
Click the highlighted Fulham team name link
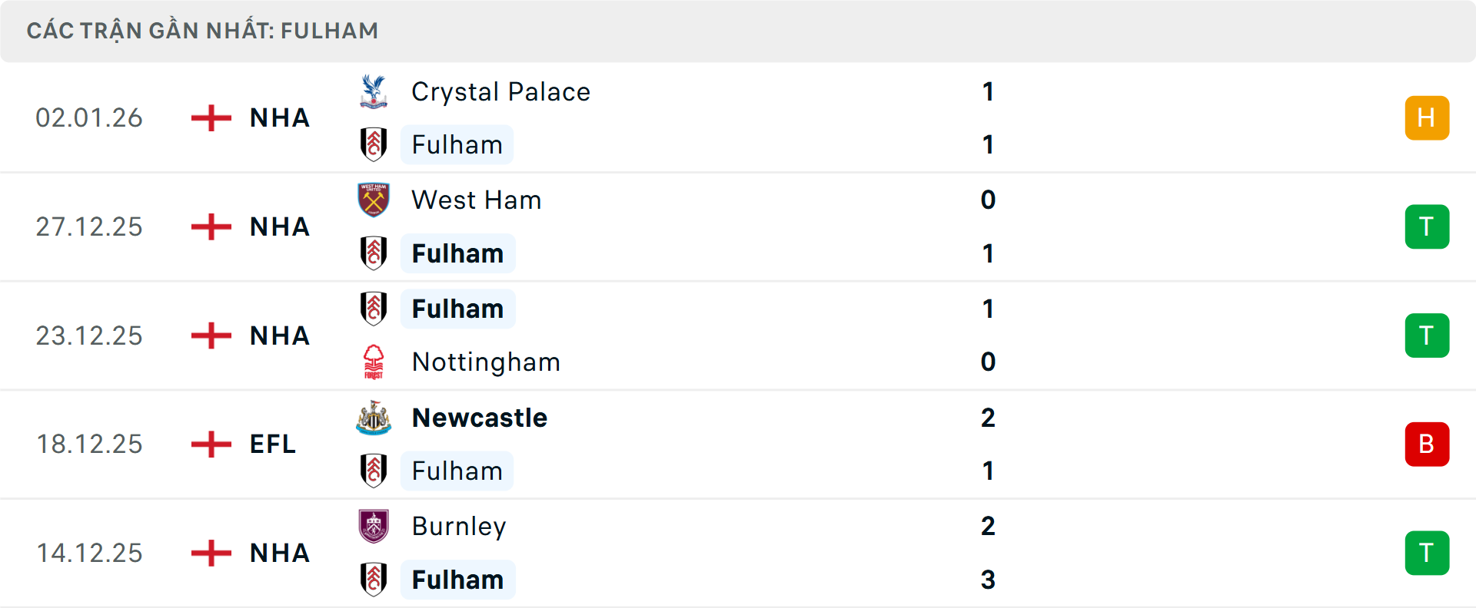[458, 253]
